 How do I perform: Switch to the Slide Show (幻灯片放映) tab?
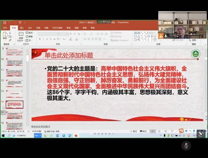tap(57, 28)
